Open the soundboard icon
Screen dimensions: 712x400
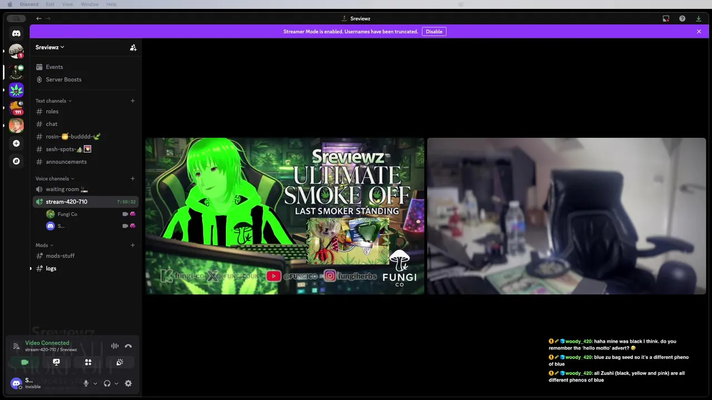coord(120,362)
